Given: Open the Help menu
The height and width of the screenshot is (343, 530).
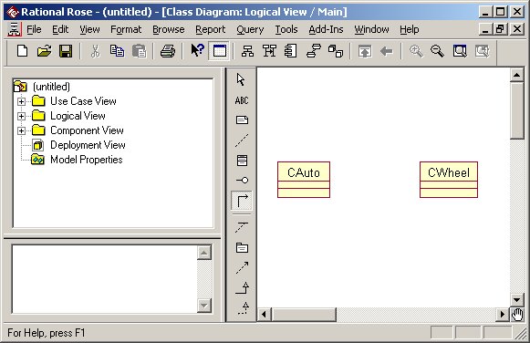Looking at the screenshot, I should click(x=410, y=29).
